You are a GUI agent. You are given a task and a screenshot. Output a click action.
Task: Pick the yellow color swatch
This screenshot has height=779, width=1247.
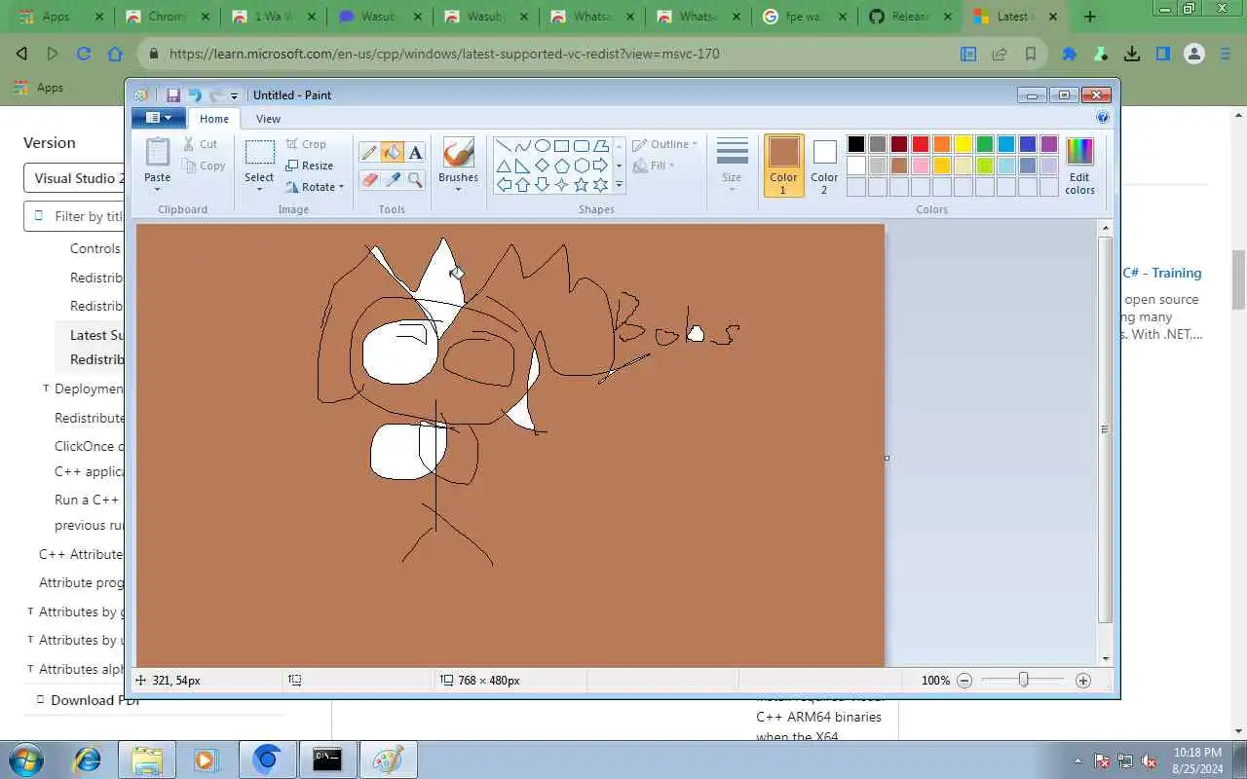click(964, 144)
